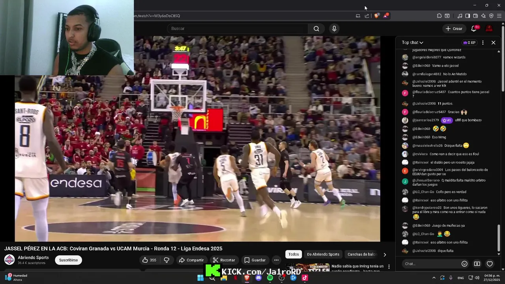Start voice search with the microphone
Viewport: 505px width, 284px height.
pyautogui.click(x=334, y=28)
